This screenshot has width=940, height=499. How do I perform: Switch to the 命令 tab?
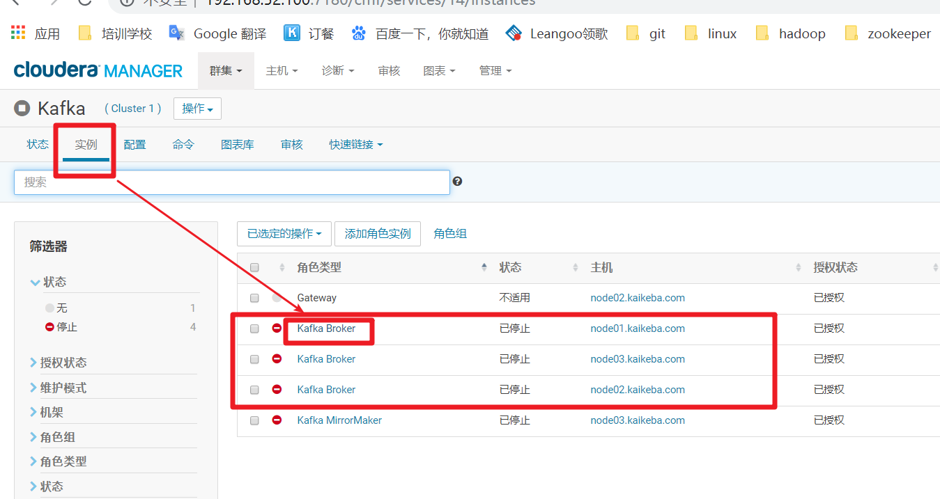click(183, 144)
